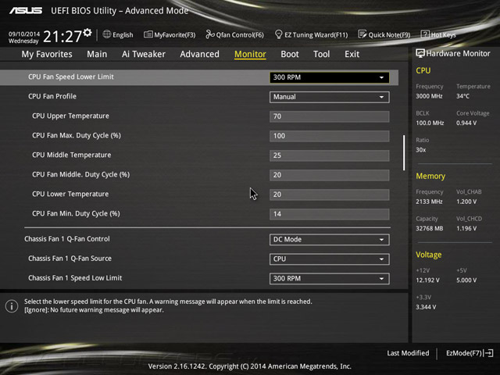Click the 30x ratio value

(x=420, y=150)
